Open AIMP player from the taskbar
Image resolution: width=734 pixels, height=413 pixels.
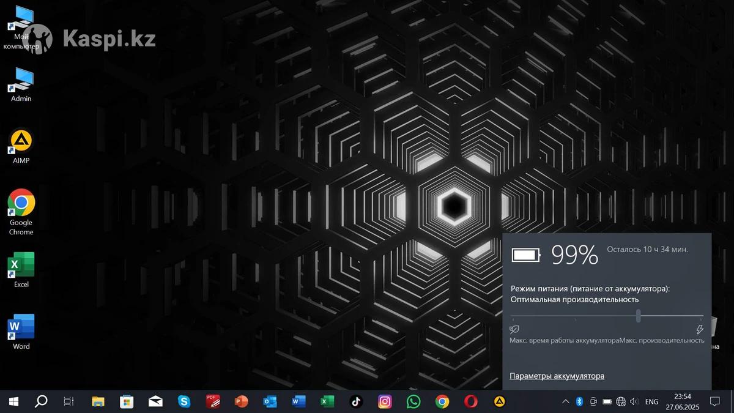pos(500,401)
